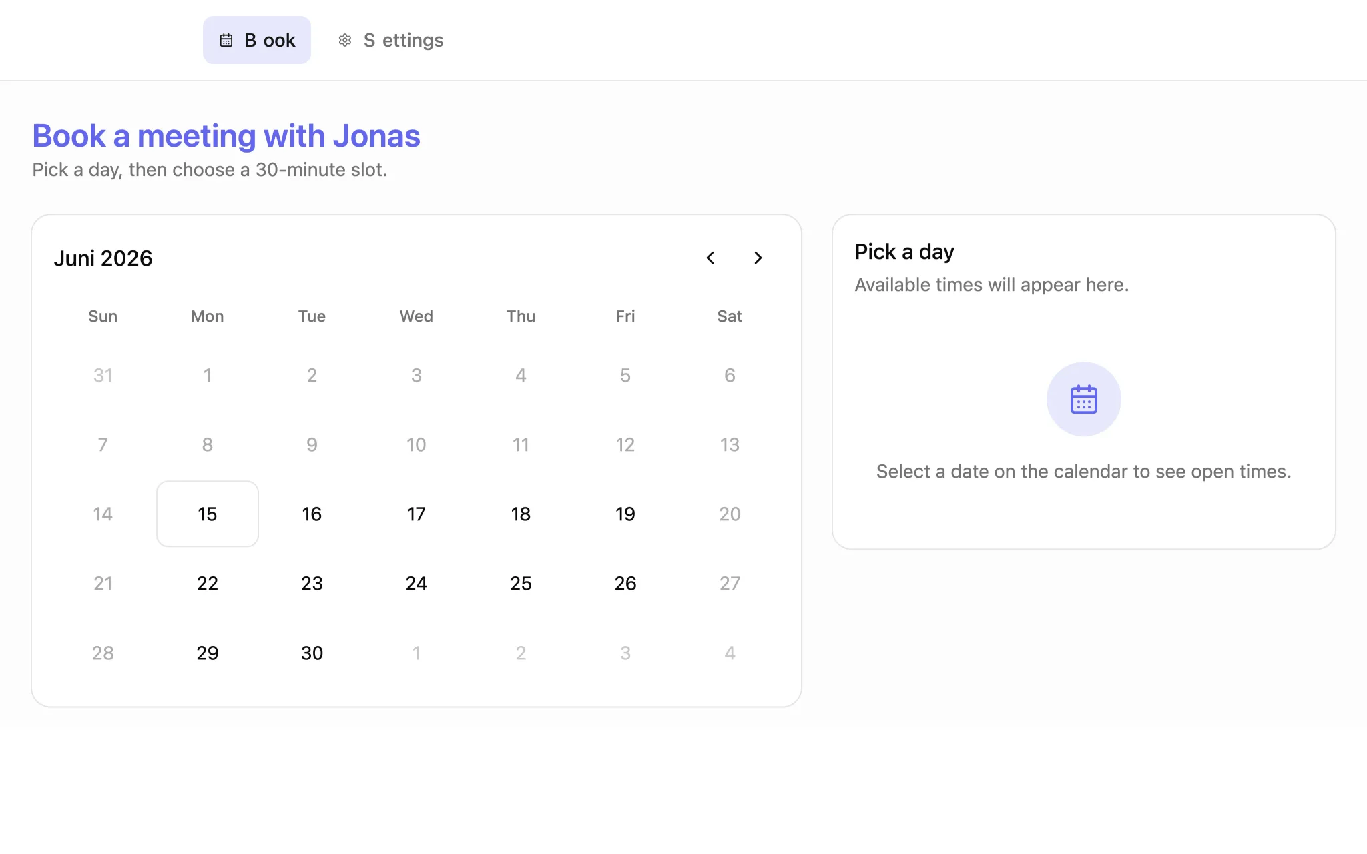Click the Available times will appear here text

coord(992,285)
